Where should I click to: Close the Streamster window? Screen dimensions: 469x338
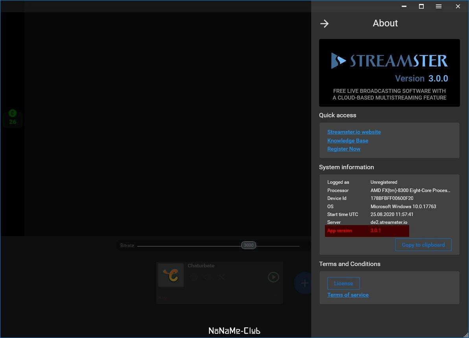(x=458, y=6)
